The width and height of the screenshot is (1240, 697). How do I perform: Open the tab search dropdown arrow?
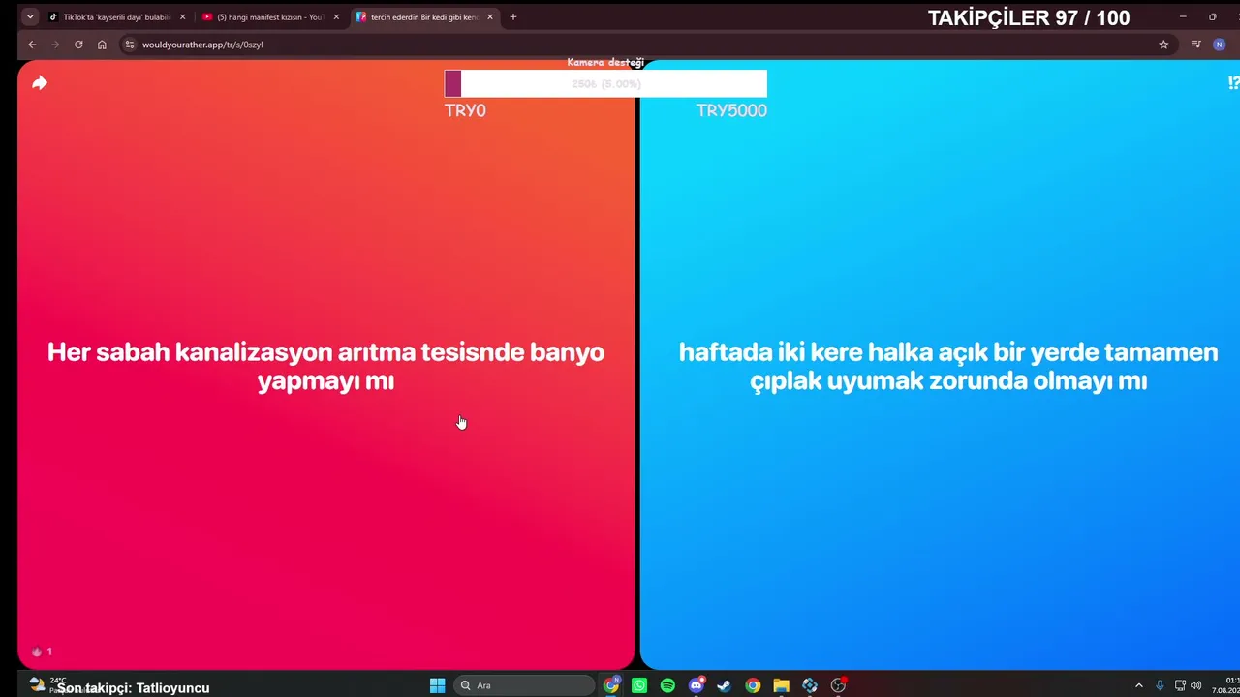(30, 16)
